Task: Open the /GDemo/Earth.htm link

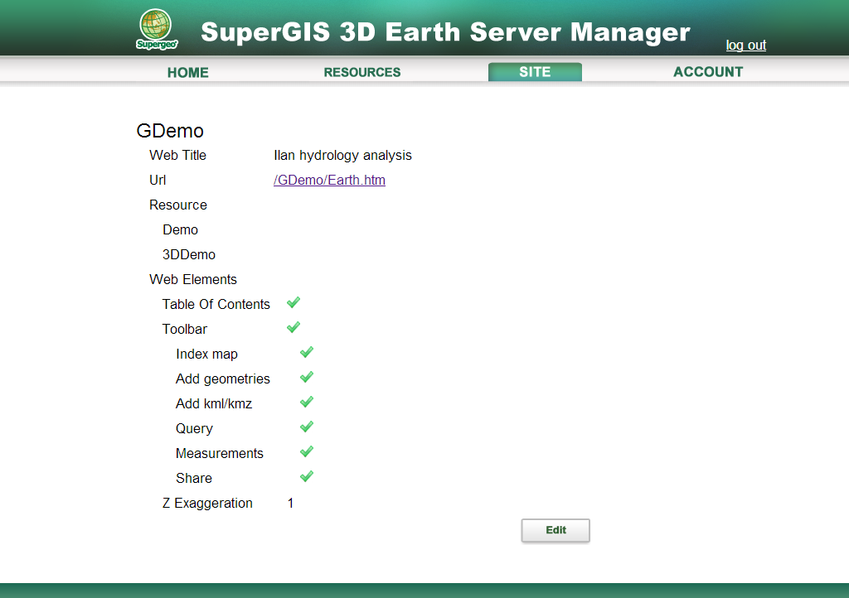Action: click(329, 180)
